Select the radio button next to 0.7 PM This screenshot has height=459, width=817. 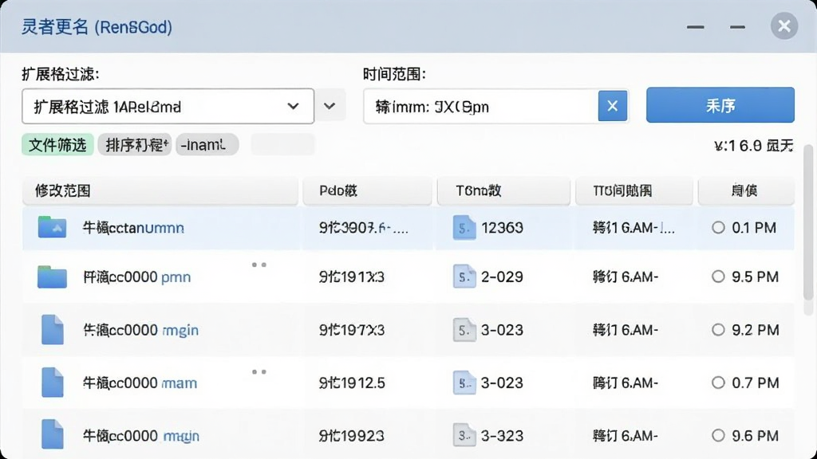coord(718,382)
